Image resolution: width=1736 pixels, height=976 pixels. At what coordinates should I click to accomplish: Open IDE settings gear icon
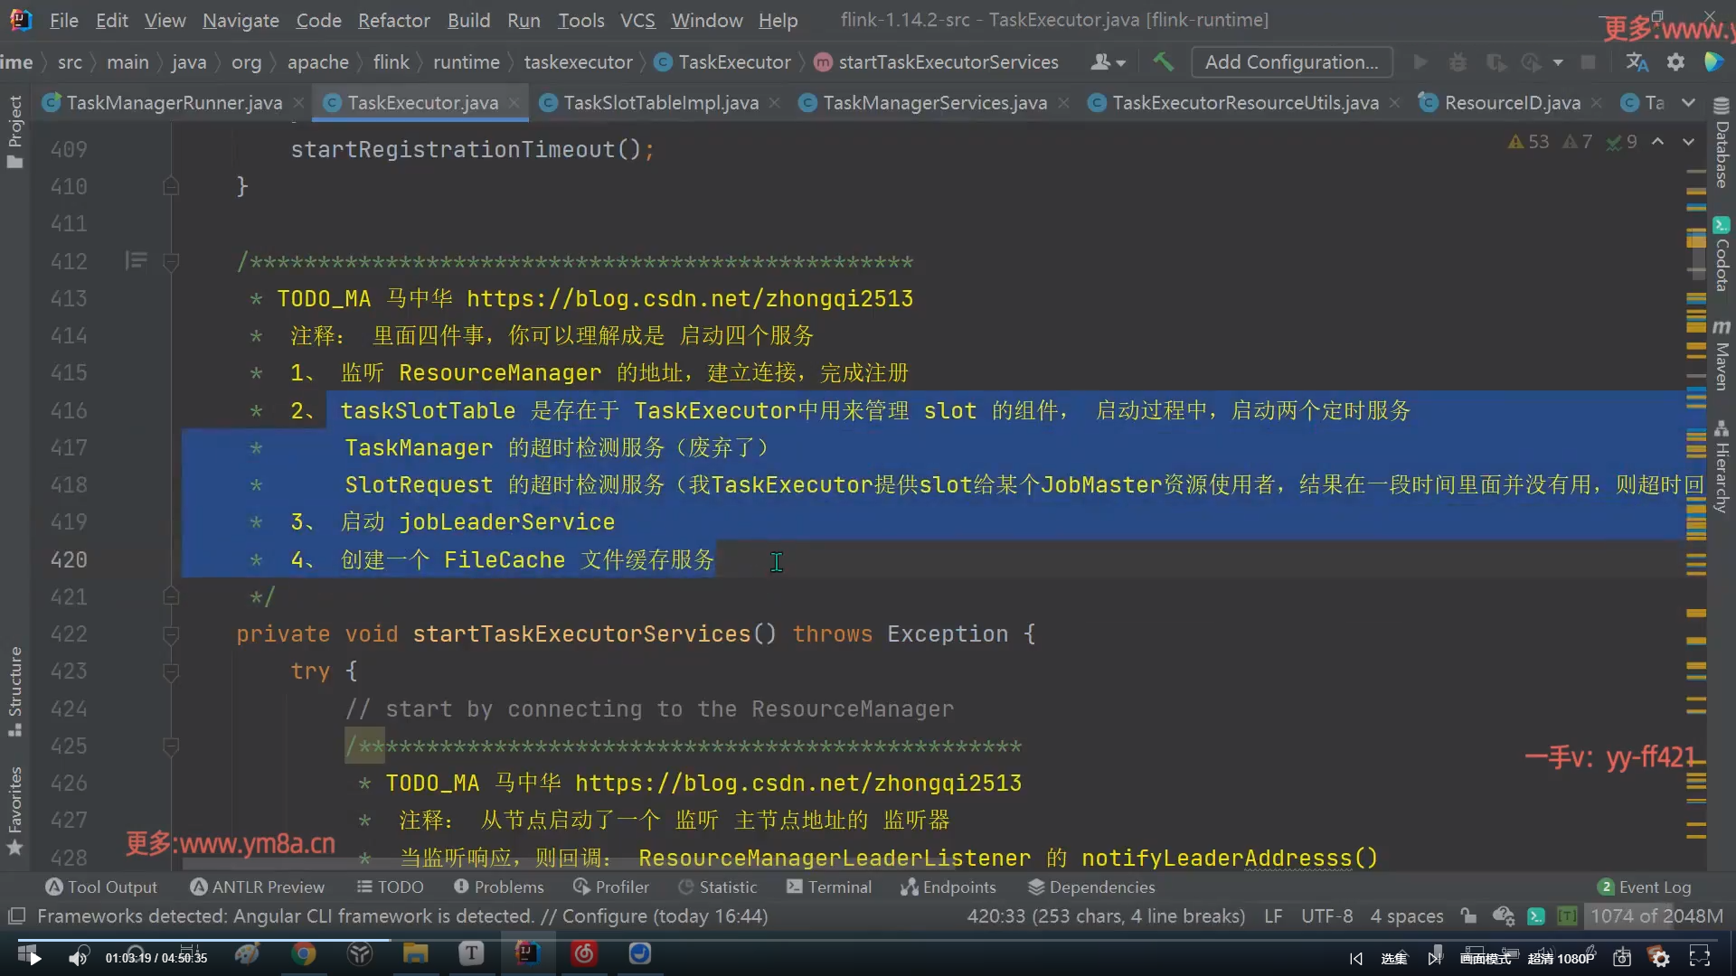[x=1675, y=61]
